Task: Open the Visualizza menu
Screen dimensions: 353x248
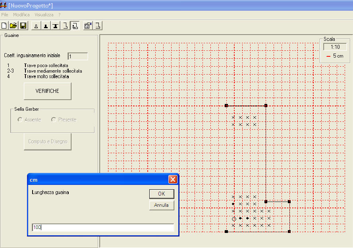Action: (44, 15)
